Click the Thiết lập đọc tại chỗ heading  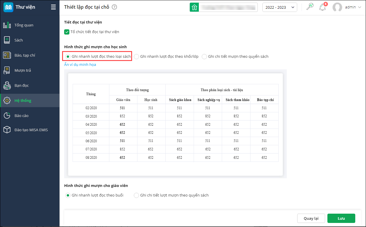click(x=86, y=7)
